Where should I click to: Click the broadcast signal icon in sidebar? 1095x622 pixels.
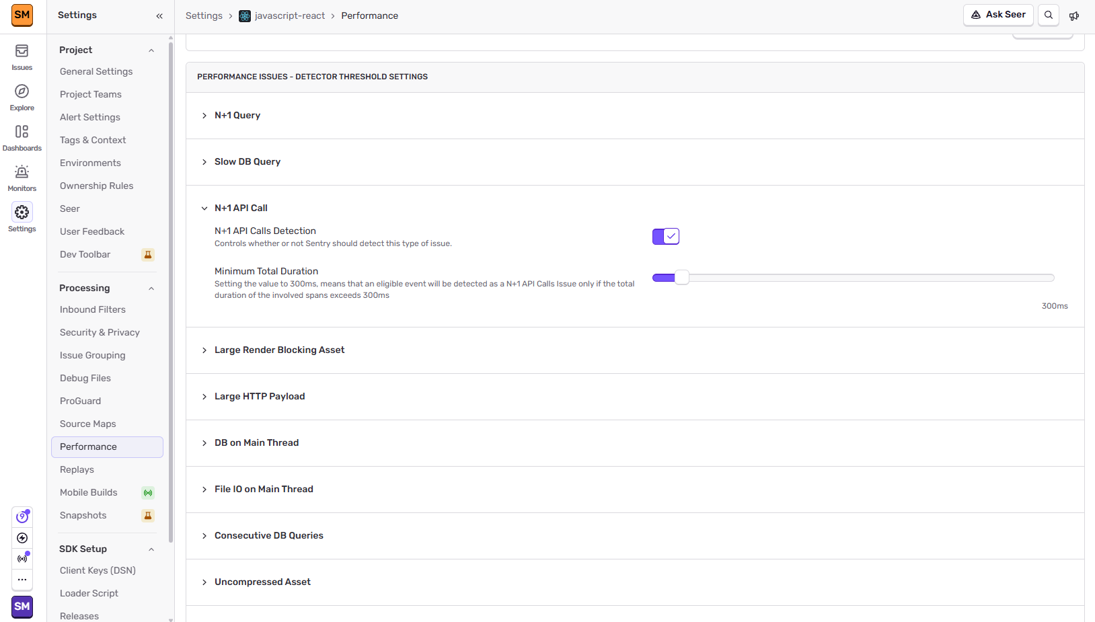tap(22, 558)
